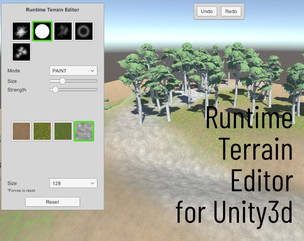
Task: Select the solid white circle brush
Action: 42,31
